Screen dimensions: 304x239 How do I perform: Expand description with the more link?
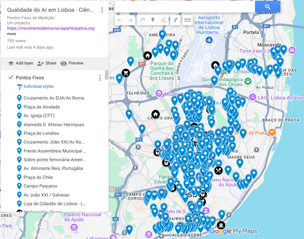coord(12,34)
